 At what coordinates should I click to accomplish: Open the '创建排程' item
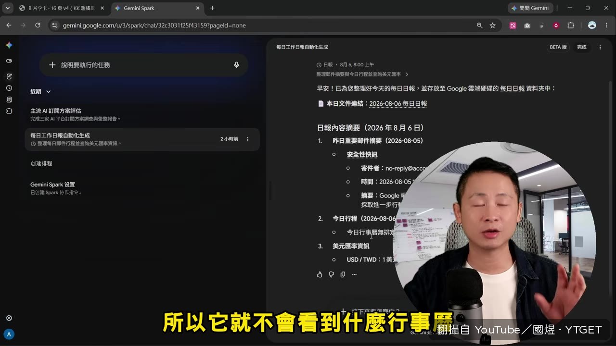[x=41, y=163]
